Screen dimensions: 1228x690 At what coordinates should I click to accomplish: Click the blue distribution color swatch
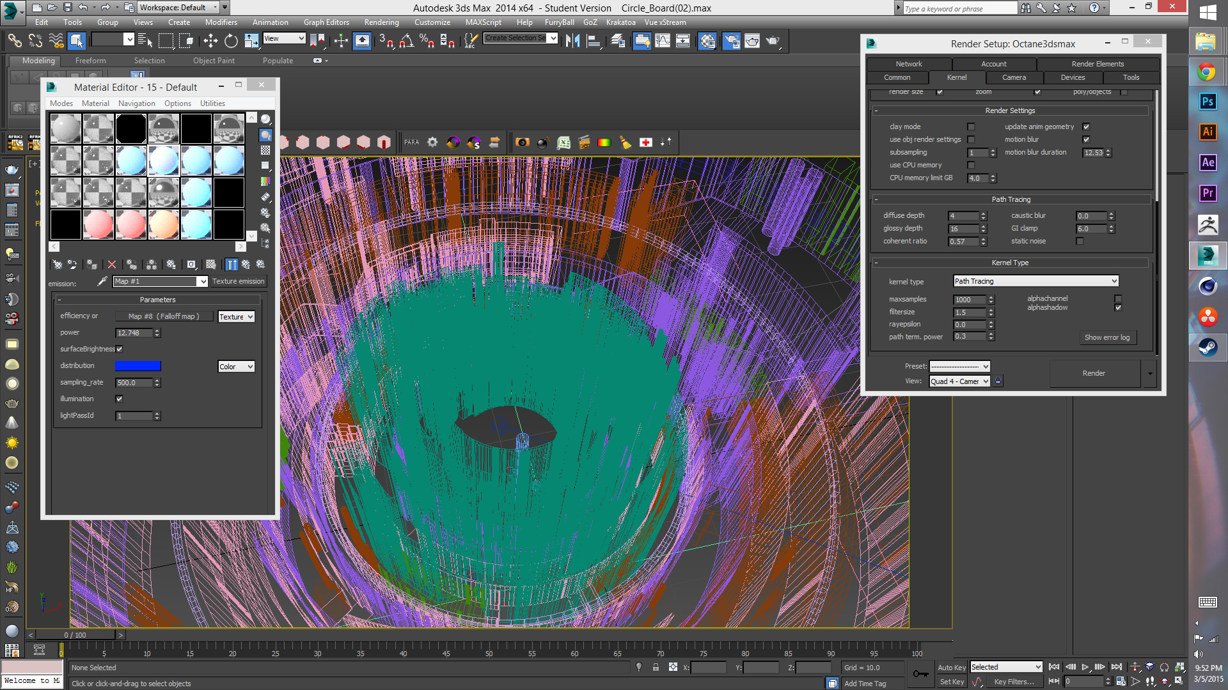pyautogui.click(x=138, y=366)
